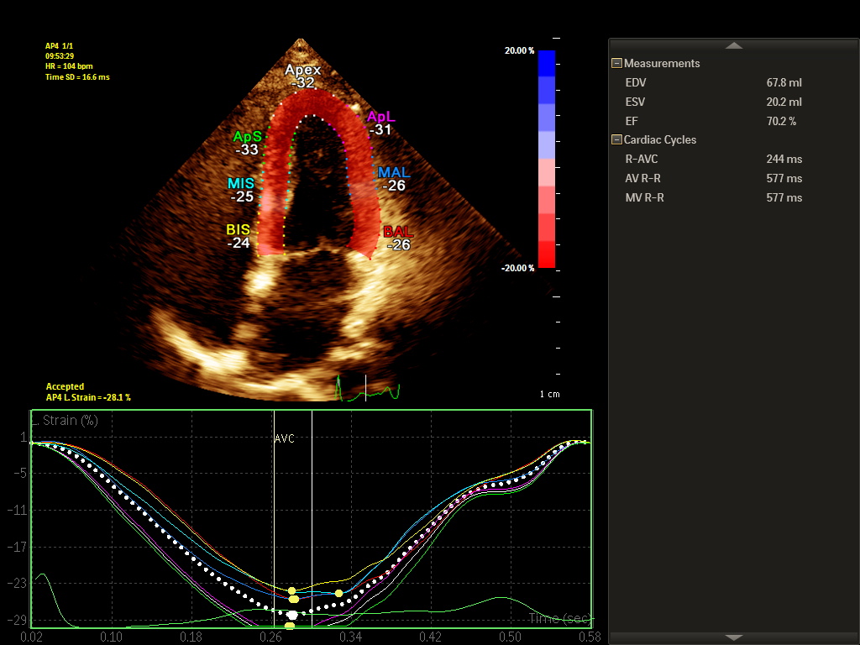
Task: Select the AV R-R row
Action: point(714,178)
